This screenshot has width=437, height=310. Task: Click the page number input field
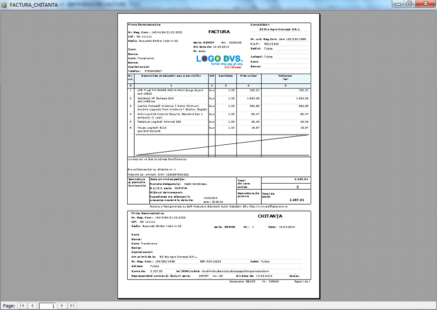tap(47, 306)
